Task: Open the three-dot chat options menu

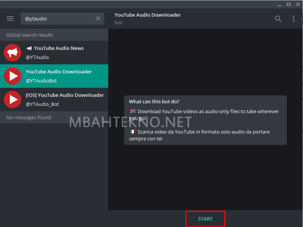Action: (x=293, y=19)
